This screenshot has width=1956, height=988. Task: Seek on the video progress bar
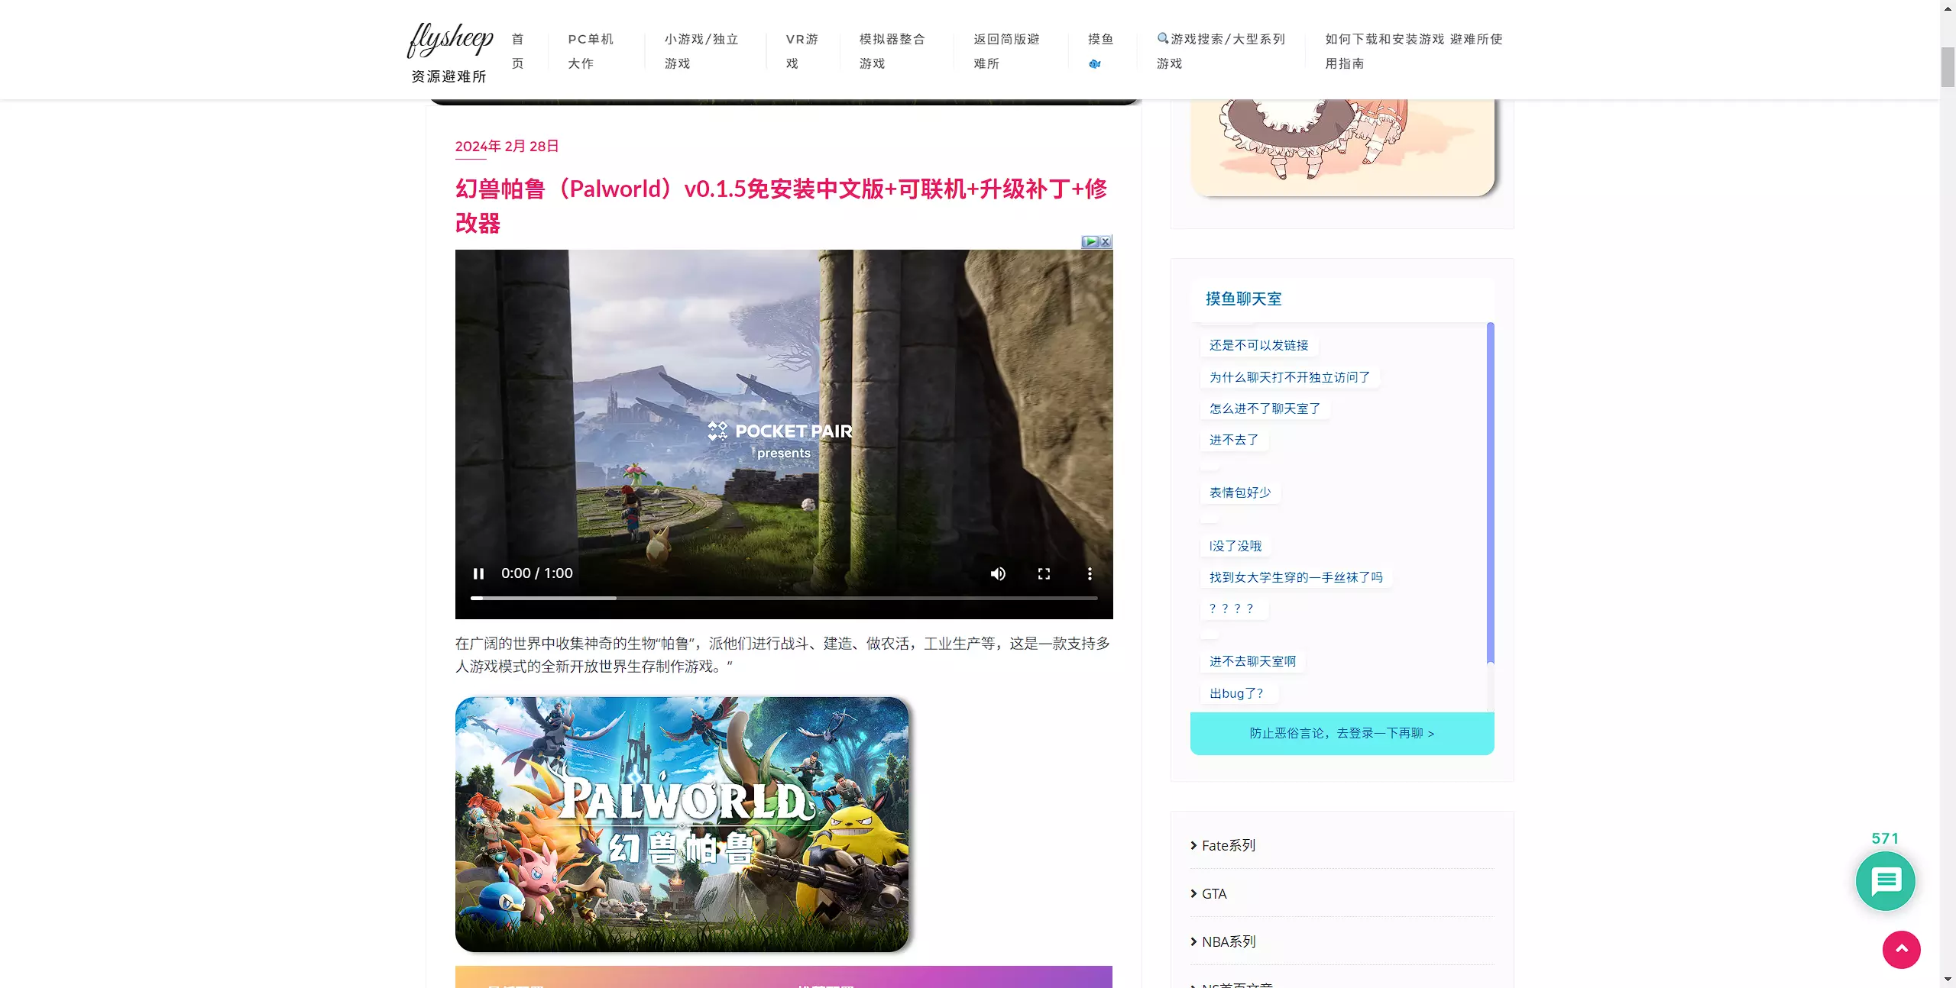(784, 598)
